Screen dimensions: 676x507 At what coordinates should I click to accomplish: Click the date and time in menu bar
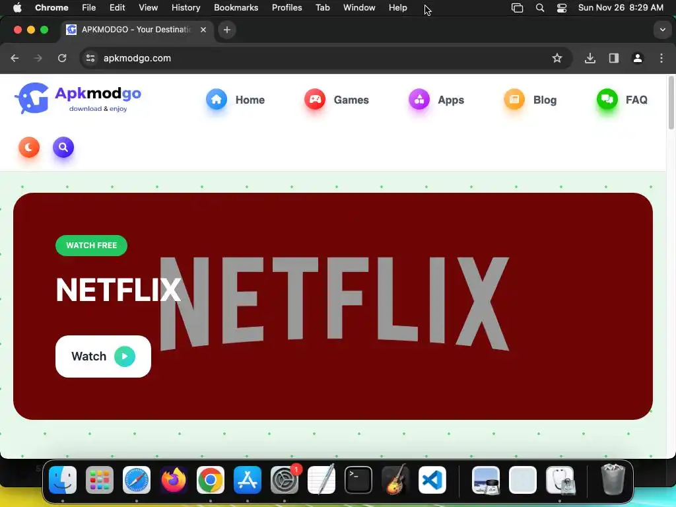click(x=621, y=8)
